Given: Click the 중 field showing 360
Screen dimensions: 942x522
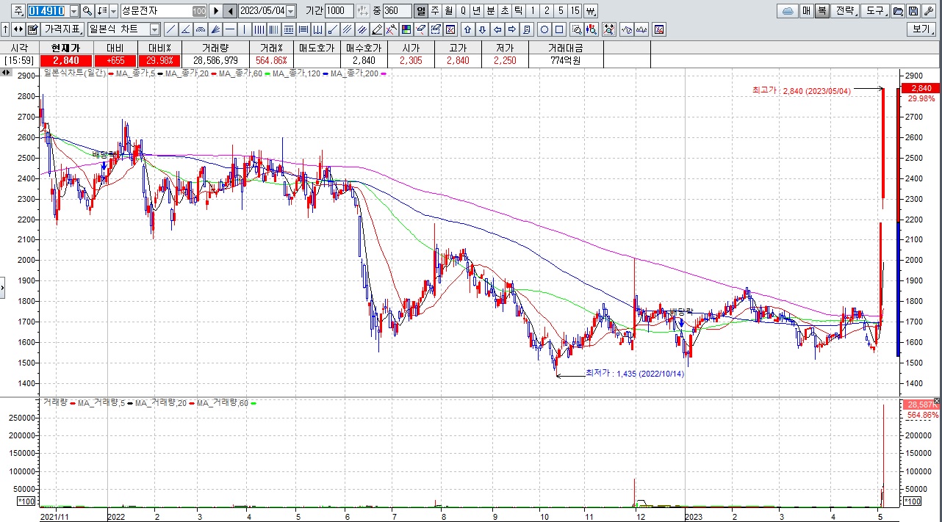Looking at the screenshot, I should click(x=397, y=11).
